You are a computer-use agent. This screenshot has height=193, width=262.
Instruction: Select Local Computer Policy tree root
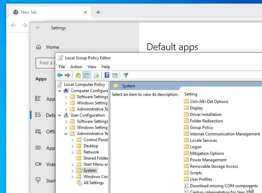81,85
